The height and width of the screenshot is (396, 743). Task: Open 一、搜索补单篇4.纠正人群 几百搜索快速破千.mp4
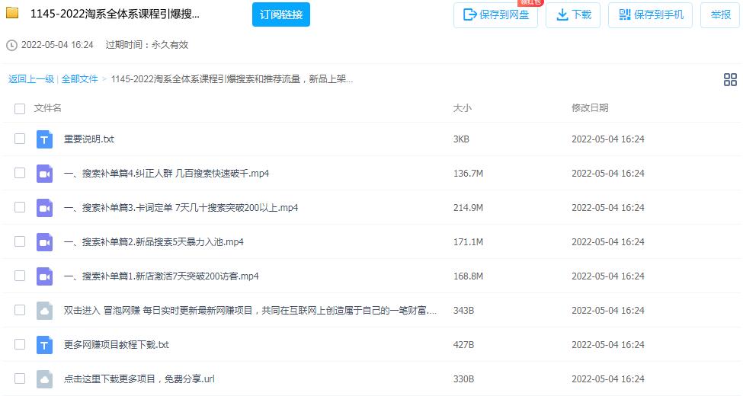click(x=166, y=174)
